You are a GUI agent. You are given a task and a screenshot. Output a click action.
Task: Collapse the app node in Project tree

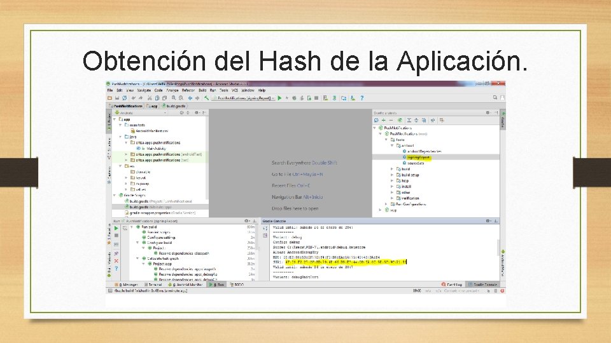click(x=115, y=119)
